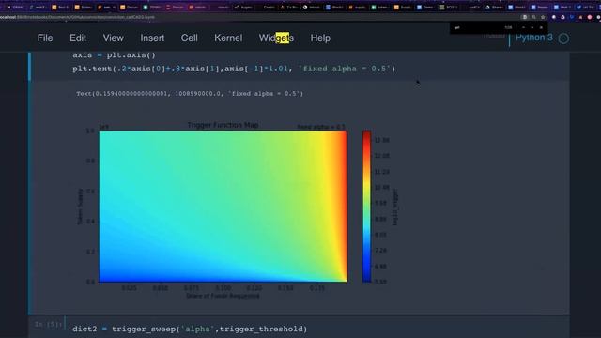Click the 'Trigger Function Map' plot title
This screenshot has height=338, width=601.
click(223, 125)
